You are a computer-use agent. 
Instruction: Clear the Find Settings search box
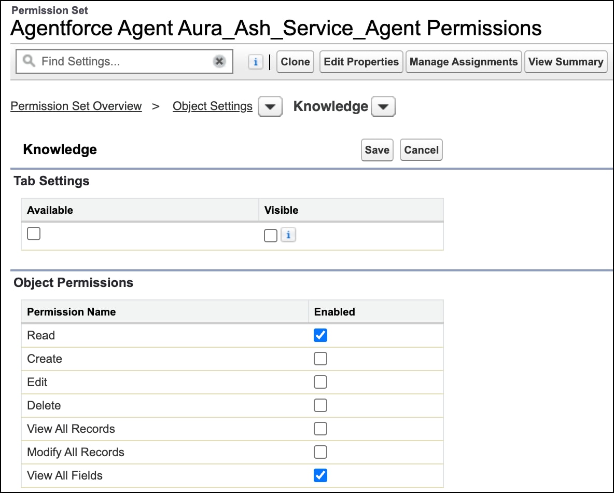coord(219,62)
